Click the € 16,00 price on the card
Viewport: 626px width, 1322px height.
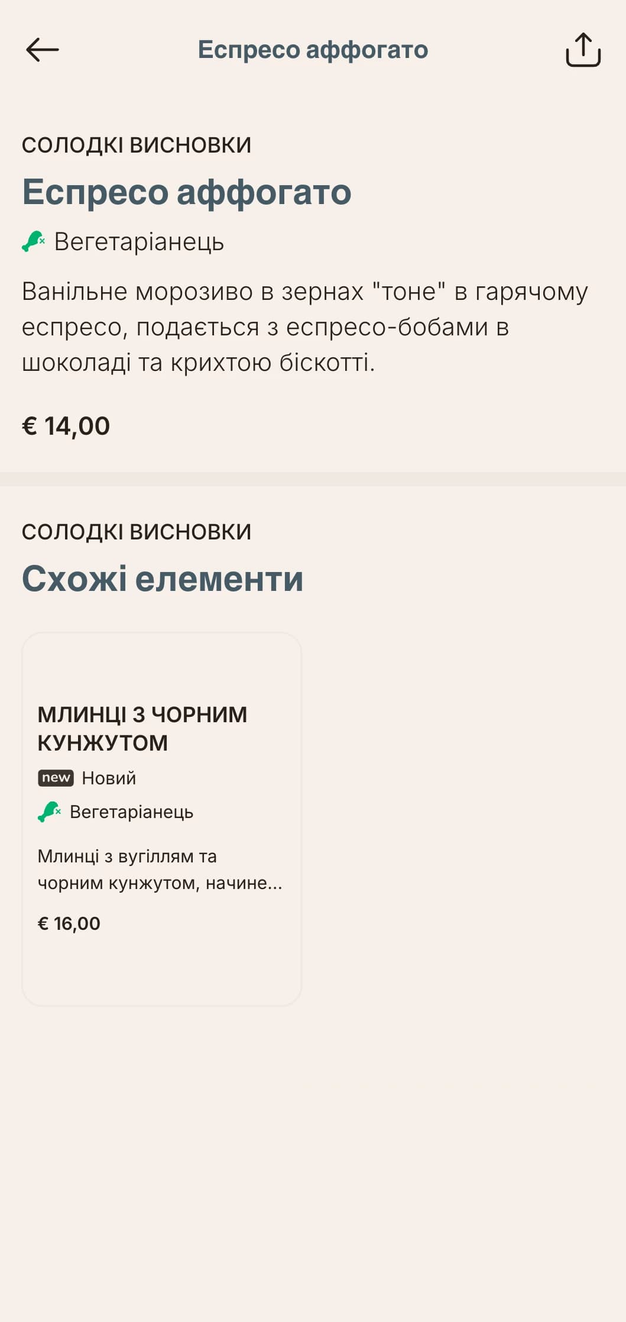69,923
